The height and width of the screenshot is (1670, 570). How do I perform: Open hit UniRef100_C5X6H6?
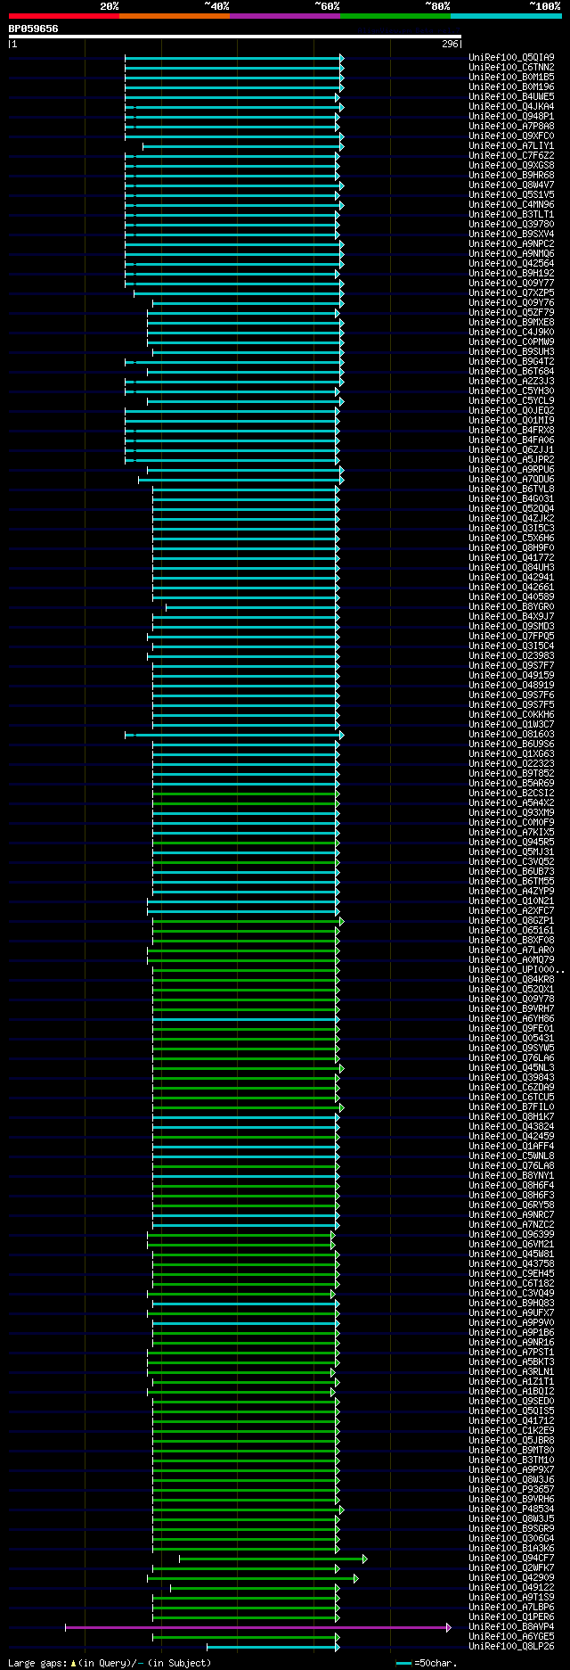click(x=511, y=539)
